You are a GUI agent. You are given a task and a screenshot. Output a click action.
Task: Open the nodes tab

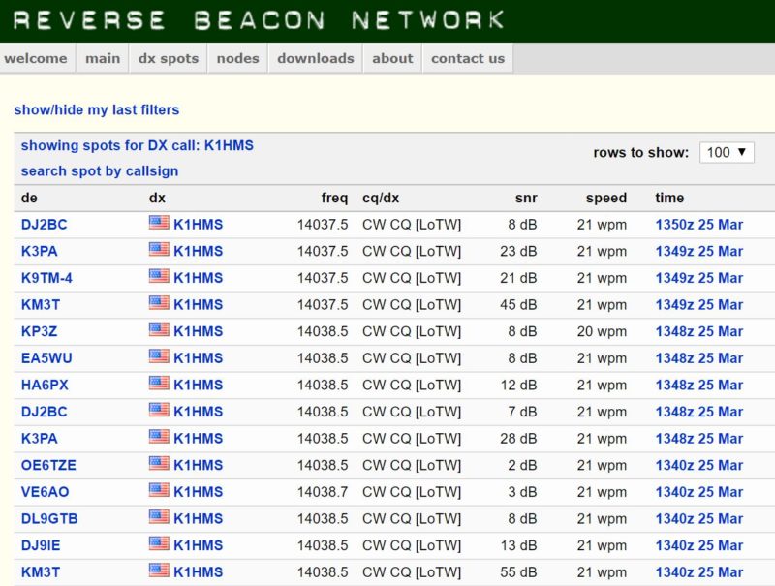click(237, 58)
